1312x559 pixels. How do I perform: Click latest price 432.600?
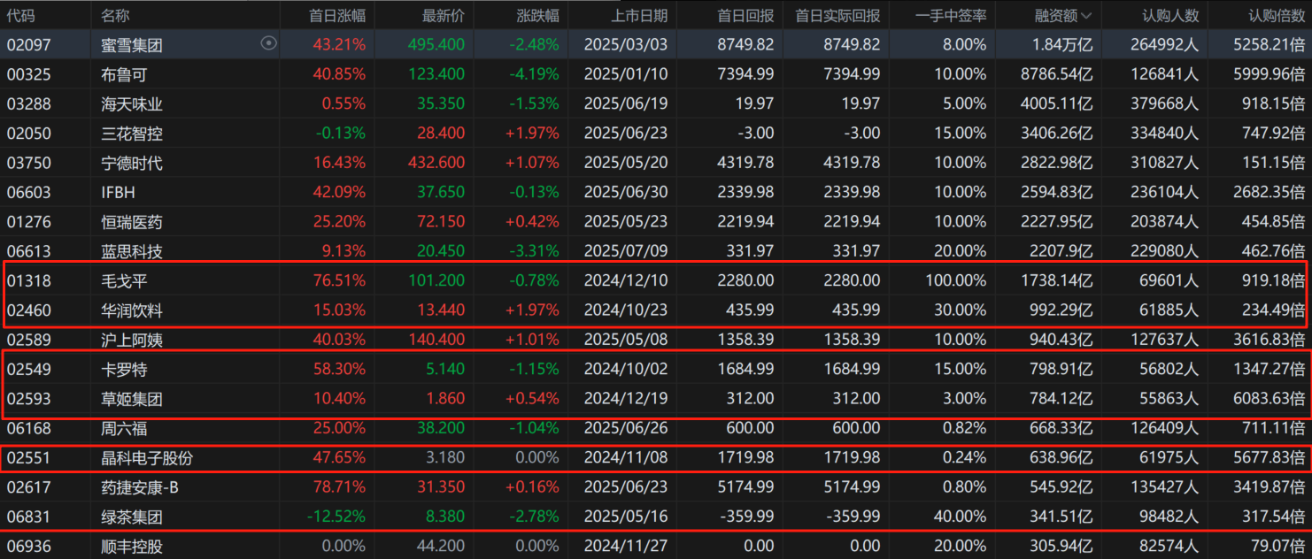pyautogui.click(x=436, y=163)
